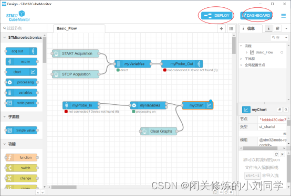Expand palette categories with down arrow
Image resolution: width=291 pixels, height=196 pixels.
pos(43,193)
